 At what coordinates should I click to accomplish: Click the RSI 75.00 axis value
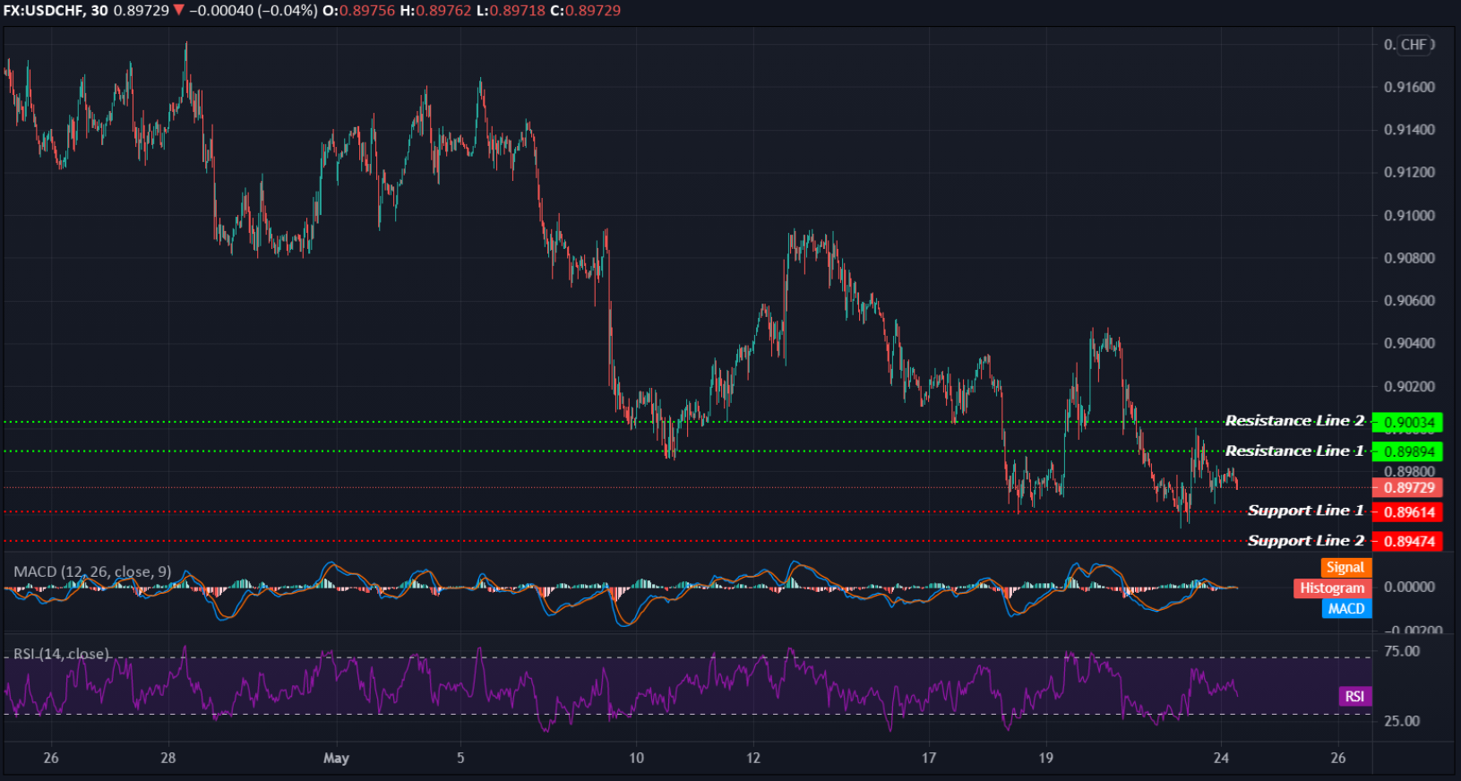1402,651
